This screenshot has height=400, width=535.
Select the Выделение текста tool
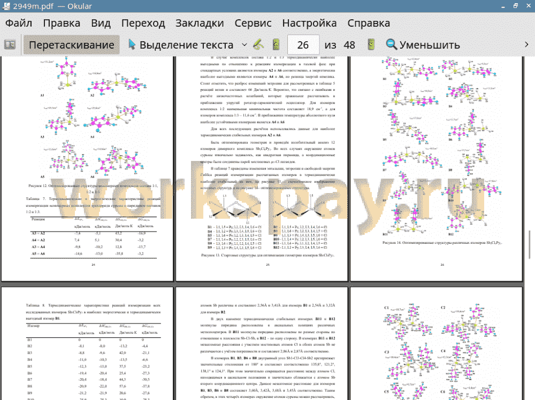(181, 45)
